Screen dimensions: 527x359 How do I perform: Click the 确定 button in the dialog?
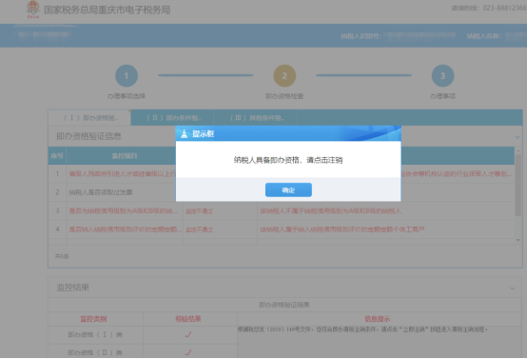(x=288, y=190)
